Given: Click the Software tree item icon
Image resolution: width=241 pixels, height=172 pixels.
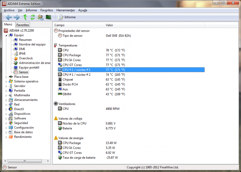Looking at the screenshot, I should [11, 118].
